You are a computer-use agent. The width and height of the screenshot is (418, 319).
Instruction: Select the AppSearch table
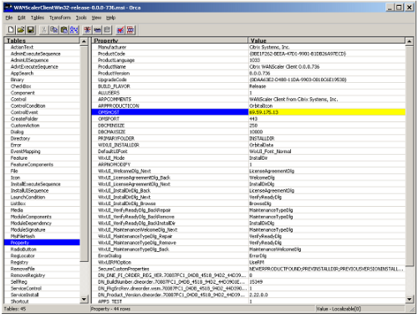pos(22,73)
